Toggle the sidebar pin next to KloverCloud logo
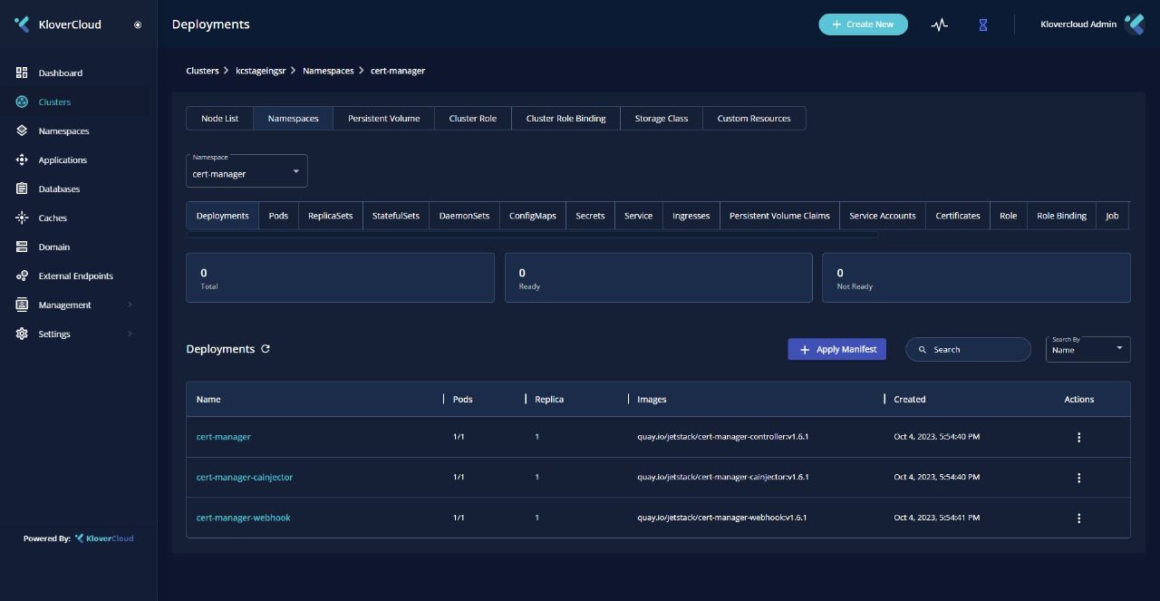This screenshot has width=1160, height=601. click(x=138, y=24)
